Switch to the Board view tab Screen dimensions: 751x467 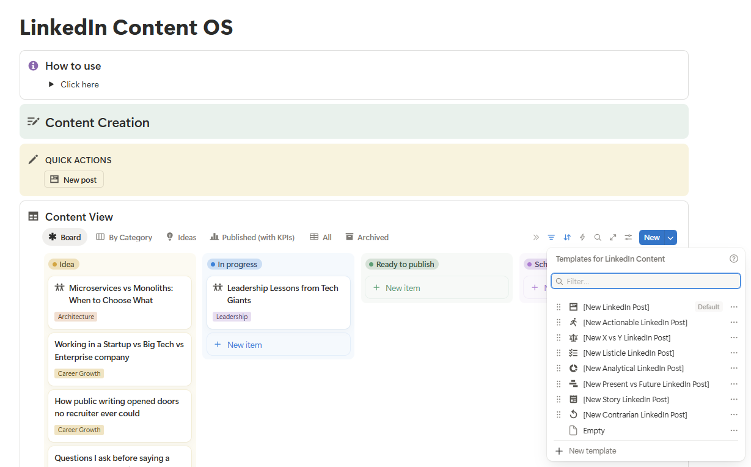(x=65, y=237)
